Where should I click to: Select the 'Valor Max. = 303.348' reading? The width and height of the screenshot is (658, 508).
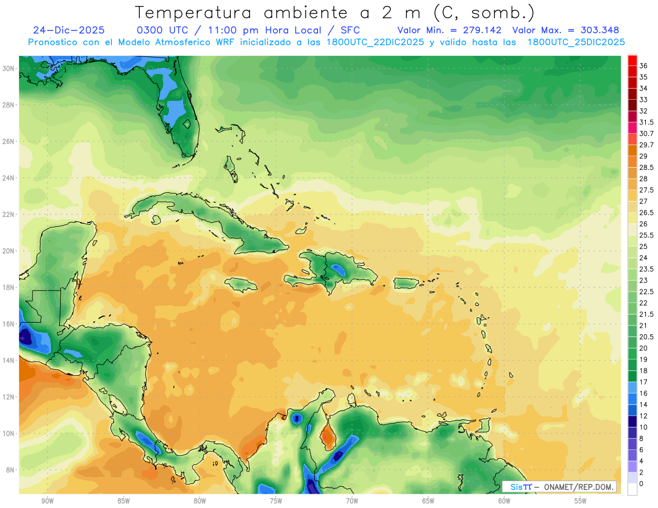tap(565, 30)
